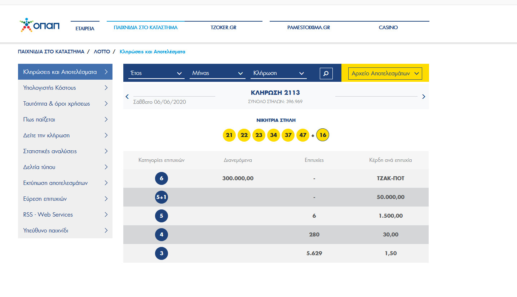517x297 pixels.
Task: Click Διανεμόμενα column header
Action: [238, 160]
